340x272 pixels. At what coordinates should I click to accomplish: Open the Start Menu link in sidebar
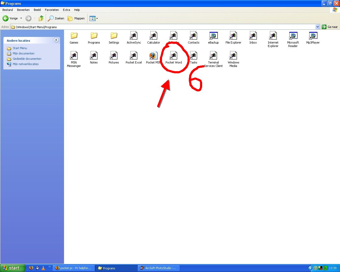point(20,48)
